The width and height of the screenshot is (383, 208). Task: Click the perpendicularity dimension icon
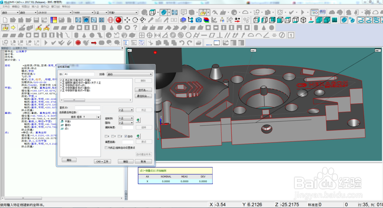coord(219,35)
